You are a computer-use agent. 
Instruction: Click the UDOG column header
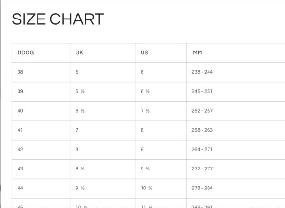point(25,52)
